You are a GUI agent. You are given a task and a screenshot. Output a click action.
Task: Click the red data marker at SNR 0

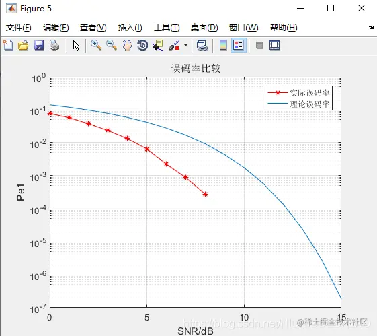point(50,113)
